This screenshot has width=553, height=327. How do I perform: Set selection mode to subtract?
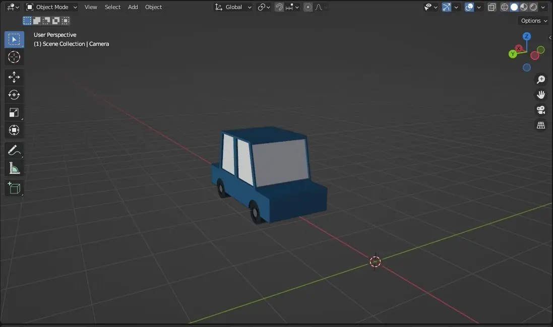pyautogui.click(x=46, y=21)
